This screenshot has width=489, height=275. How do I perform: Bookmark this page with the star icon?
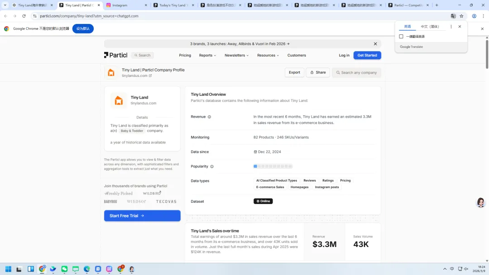(x=461, y=16)
